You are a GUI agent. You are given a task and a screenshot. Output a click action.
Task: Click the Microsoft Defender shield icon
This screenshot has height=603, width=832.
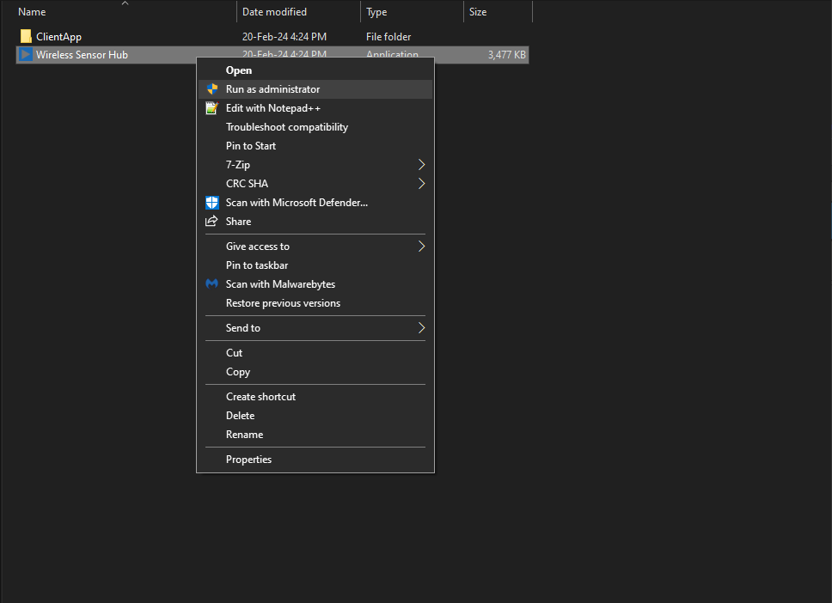pyautogui.click(x=211, y=202)
